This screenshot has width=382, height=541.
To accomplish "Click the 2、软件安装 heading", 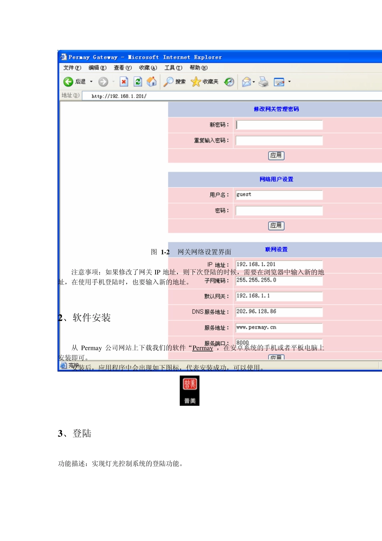I will point(84,318).
